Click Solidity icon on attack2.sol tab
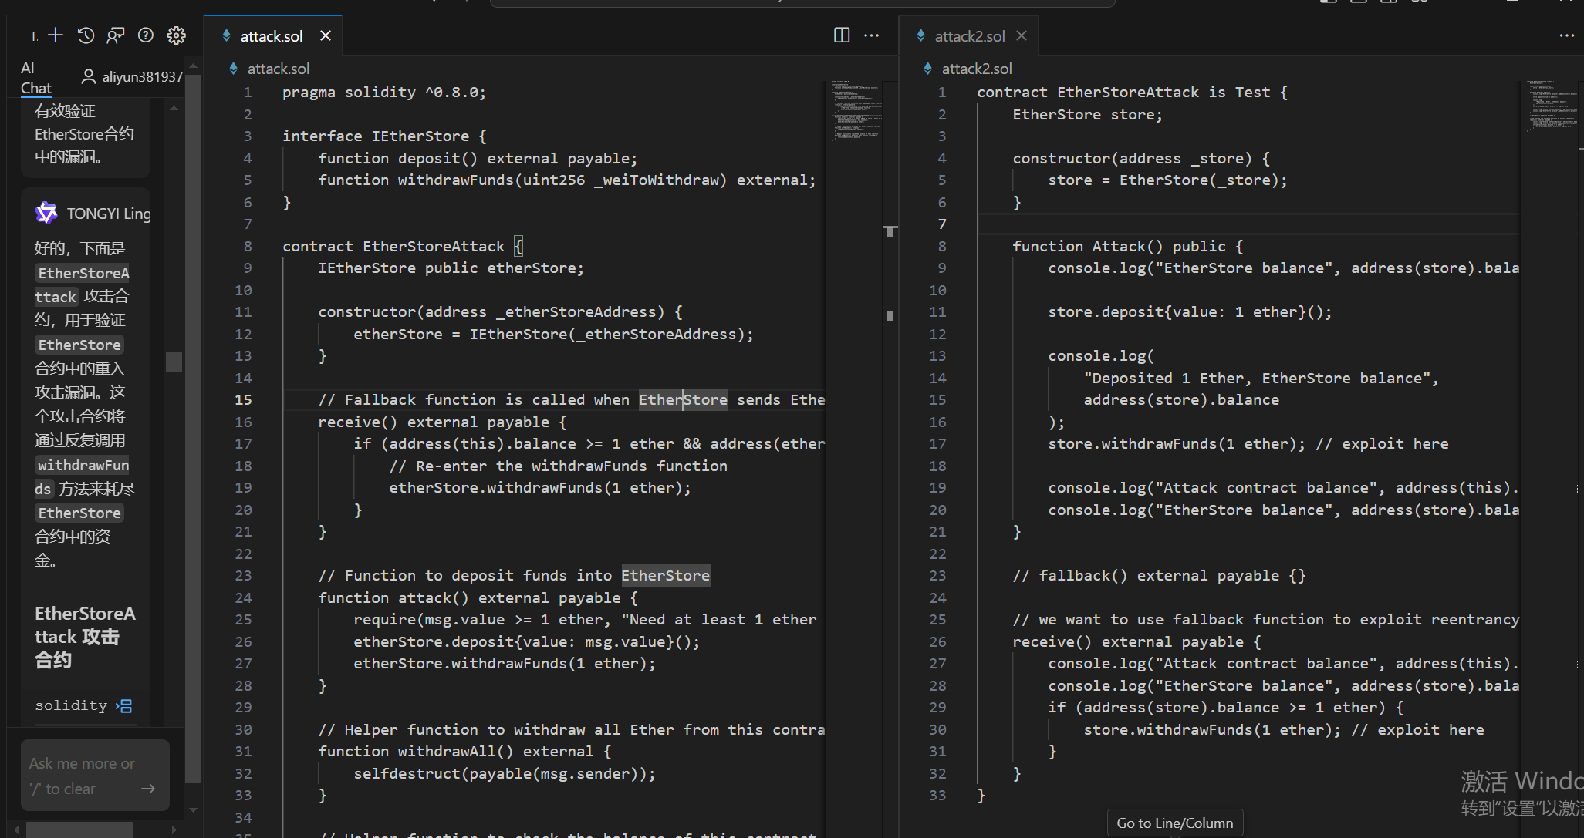Viewport: 1584px width, 838px height. pyautogui.click(x=920, y=35)
